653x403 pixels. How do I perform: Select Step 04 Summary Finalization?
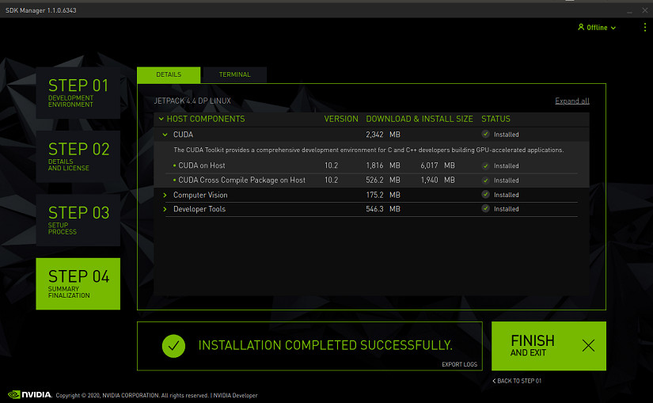pos(78,283)
